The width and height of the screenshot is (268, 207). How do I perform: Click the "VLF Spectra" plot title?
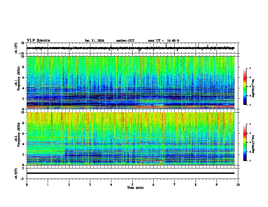coord(38,41)
